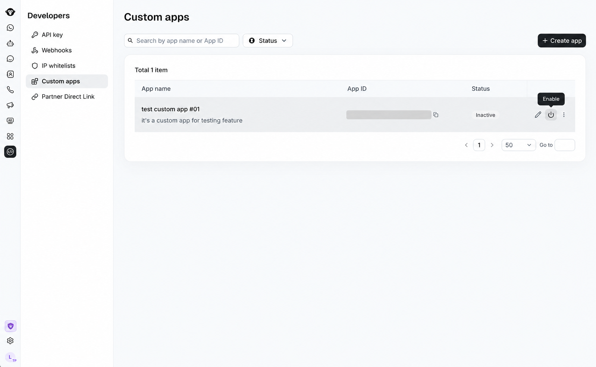Click the monkey logo in the sidebar
Viewport: 596px width, 367px height.
(10, 12)
